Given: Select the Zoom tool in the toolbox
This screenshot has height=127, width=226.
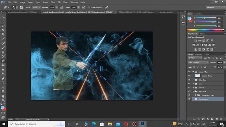Looking at the screenshot, I should tap(3, 100).
